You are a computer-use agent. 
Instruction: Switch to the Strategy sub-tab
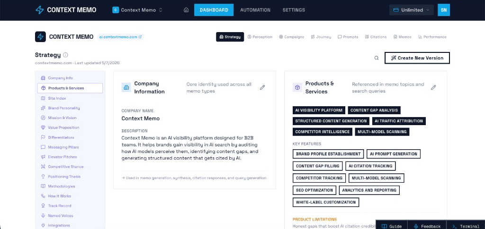(230, 37)
